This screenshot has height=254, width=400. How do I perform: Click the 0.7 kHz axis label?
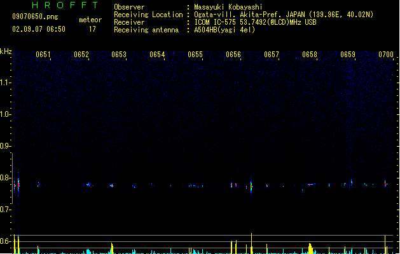click(x=5, y=210)
